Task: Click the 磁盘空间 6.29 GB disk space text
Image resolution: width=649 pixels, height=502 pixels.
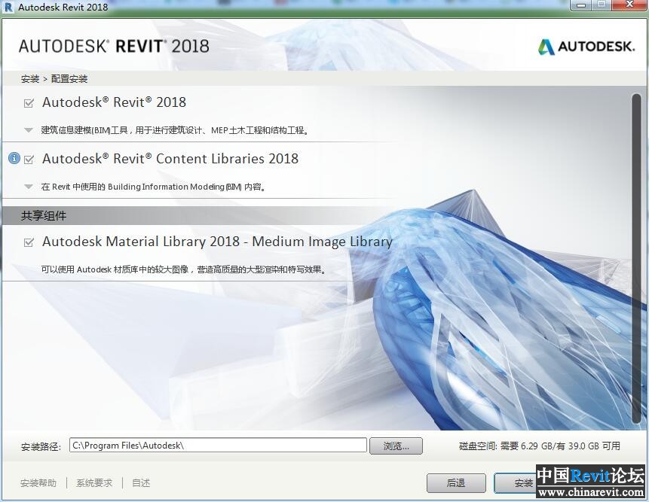Action: click(x=539, y=446)
